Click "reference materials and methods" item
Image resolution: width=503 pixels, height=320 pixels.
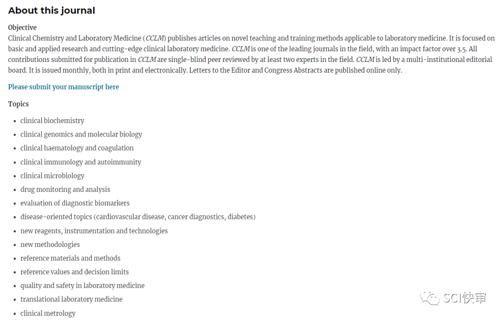pyautogui.click(x=70, y=258)
